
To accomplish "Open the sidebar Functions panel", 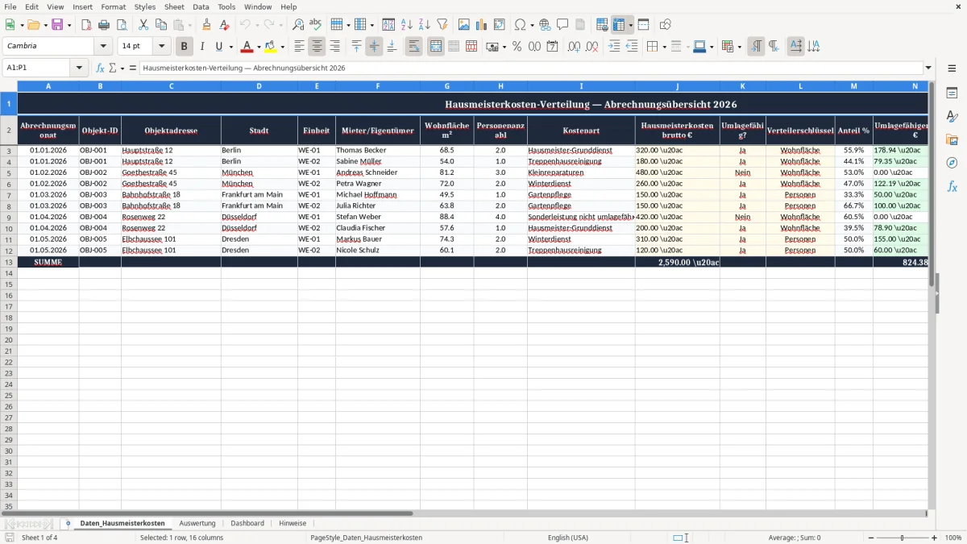I will [x=952, y=187].
